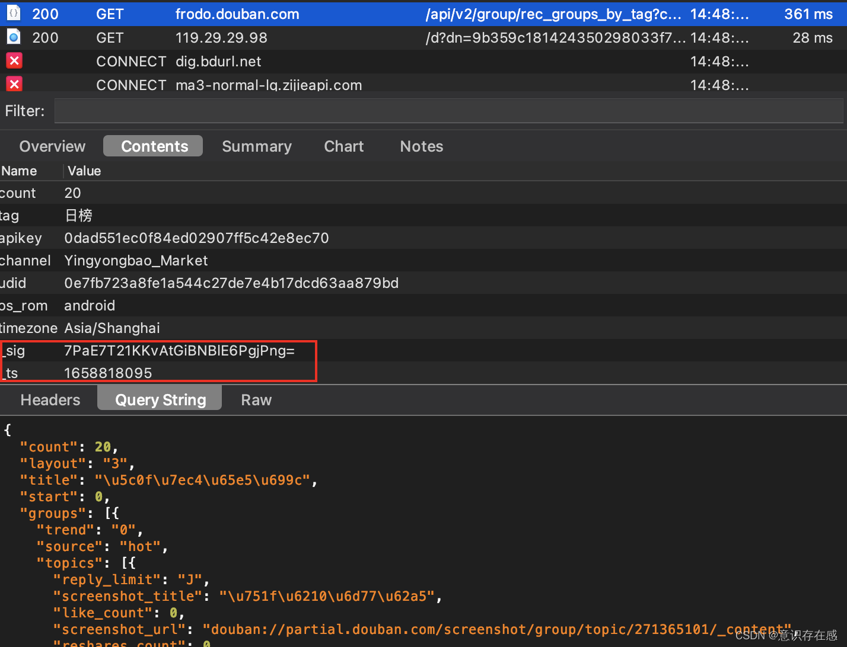Select the _sig value 7PaE7T21KKvAtGiBNBlE6PgjPng=
Image resolution: width=847 pixels, height=647 pixels.
(x=179, y=350)
